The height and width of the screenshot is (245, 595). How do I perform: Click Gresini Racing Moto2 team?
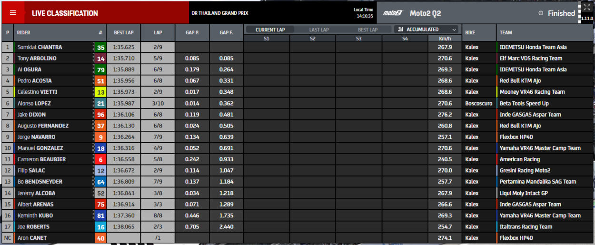pos(525,170)
